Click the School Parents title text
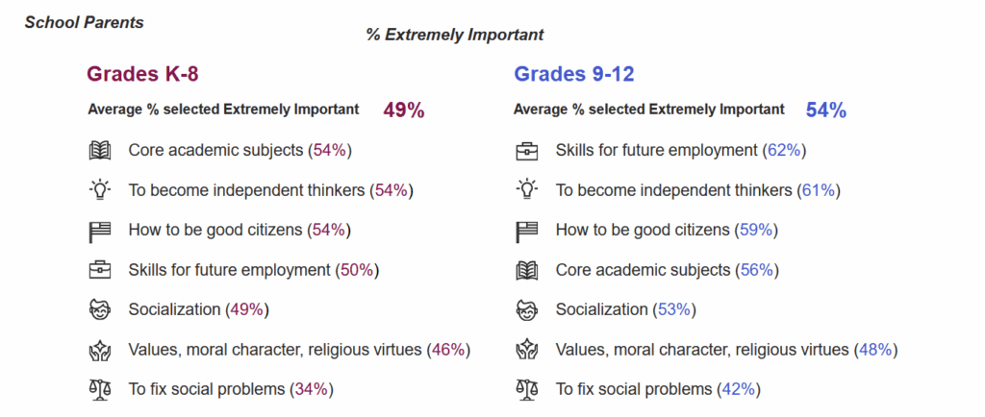The height and width of the screenshot is (417, 985). click(84, 22)
